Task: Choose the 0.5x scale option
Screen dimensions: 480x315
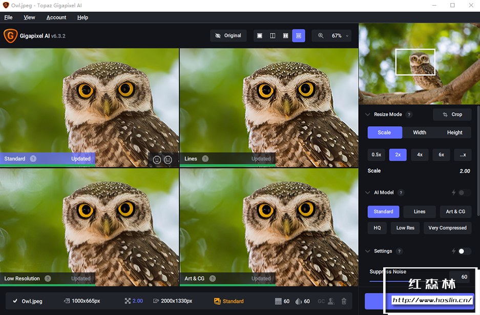Action: click(x=376, y=155)
